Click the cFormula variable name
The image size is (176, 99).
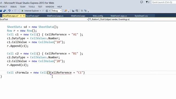22,73
